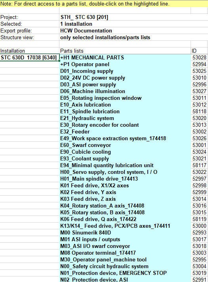208x282 pixels.
Task: Click the 'Structure view:' label cell
Action: click(29, 37)
